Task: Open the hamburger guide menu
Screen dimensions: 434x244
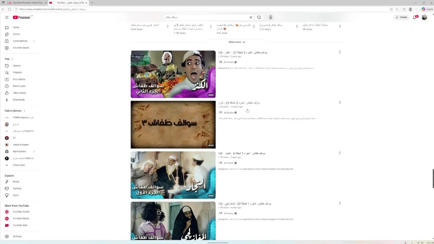Action: point(7,17)
